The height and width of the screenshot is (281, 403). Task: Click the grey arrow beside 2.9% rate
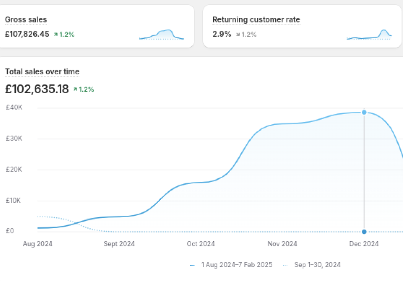238,35
